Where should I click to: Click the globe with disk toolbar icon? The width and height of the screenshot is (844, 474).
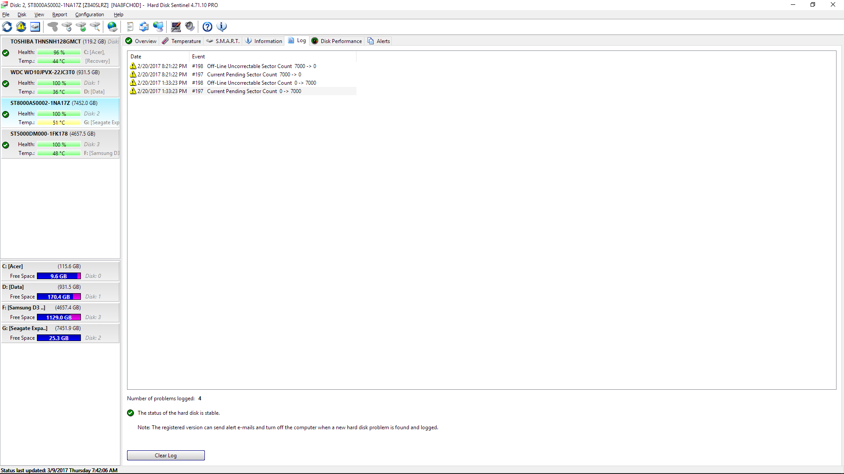(x=113, y=27)
